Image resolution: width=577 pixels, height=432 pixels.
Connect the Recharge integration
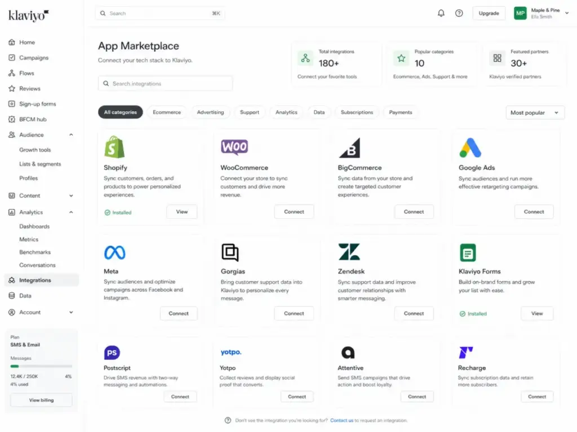(x=537, y=397)
